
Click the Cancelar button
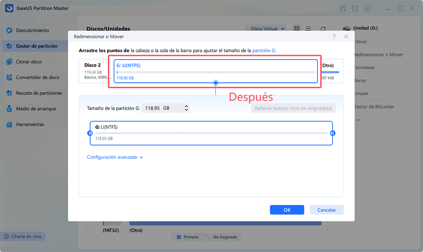[327, 210]
